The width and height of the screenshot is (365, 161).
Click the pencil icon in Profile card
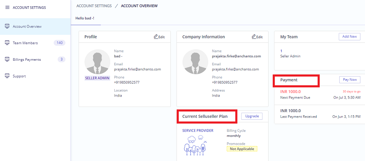[156, 37]
